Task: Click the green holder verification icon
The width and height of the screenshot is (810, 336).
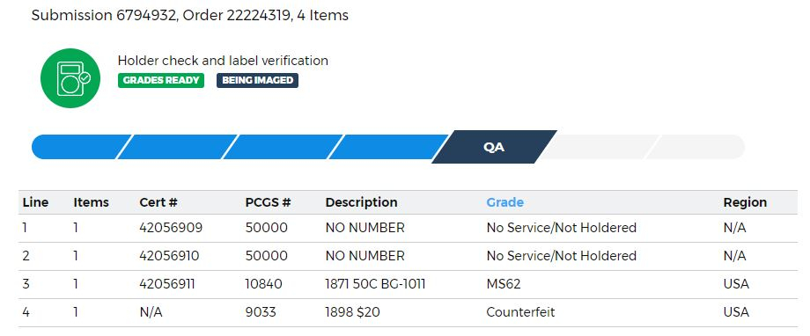Action: (70, 78)
